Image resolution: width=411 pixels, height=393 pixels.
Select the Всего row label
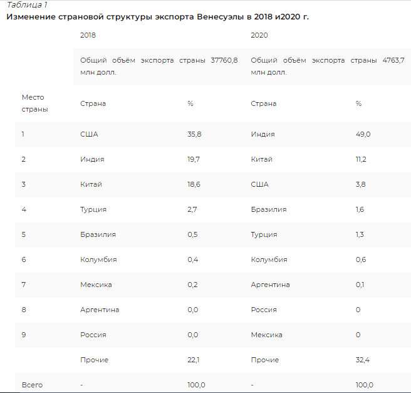click(x=32, y=385)
